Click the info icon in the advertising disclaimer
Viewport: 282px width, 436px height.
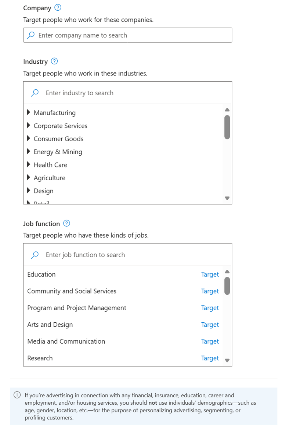pyautogui.click(x=17, y=395)
